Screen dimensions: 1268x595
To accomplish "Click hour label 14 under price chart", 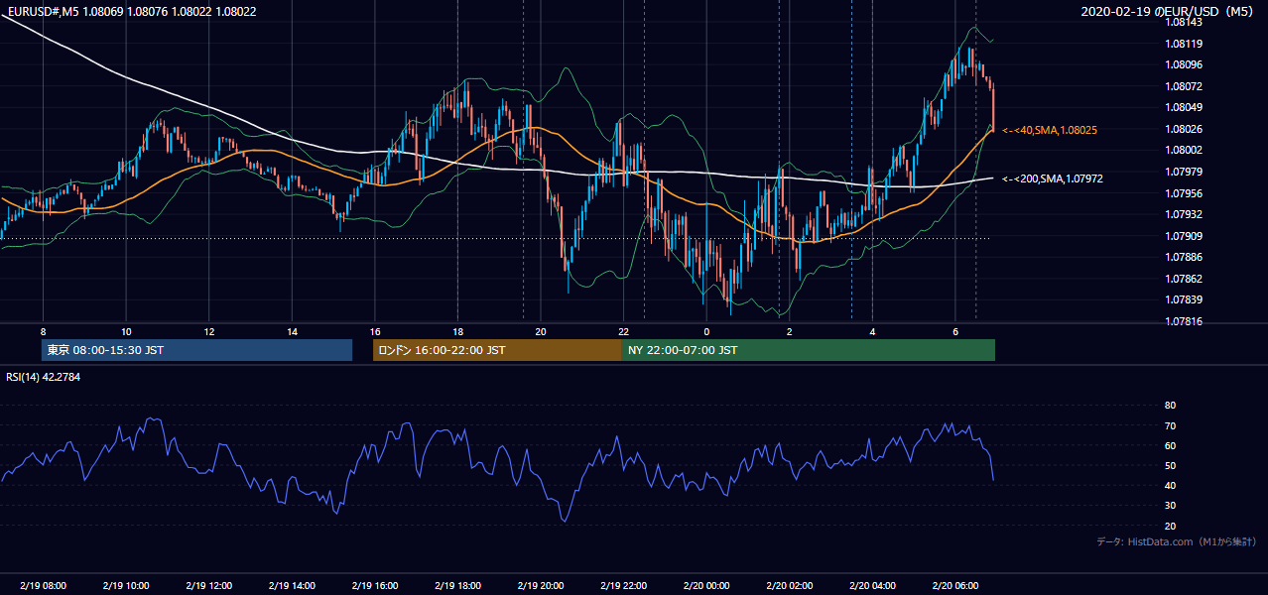I will (292, 331).
